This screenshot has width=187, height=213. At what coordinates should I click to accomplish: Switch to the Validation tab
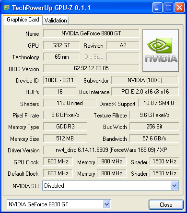click(56, 21)
